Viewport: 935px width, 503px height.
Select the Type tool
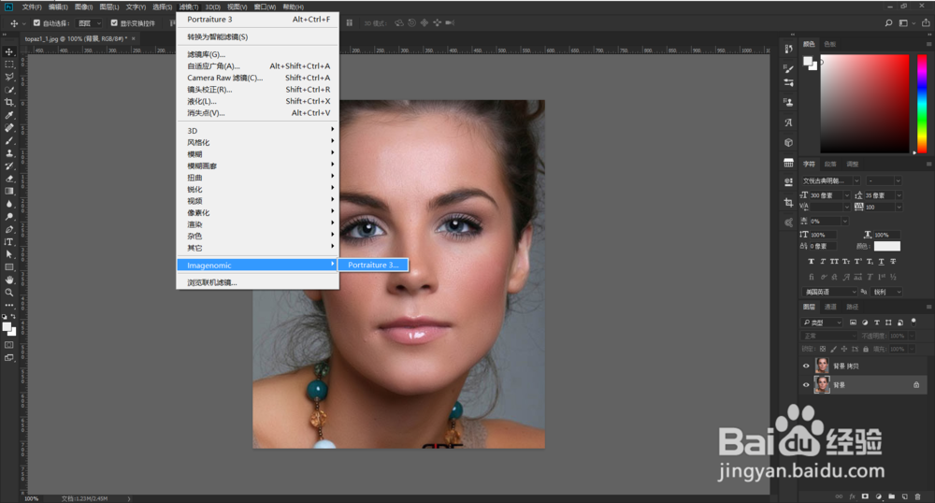(x=9, y=242)
